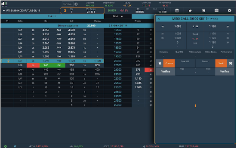Viewport: 237px width, 149px height.
Task: Click put price 575 in the 21000 row
Action: pos(138,70)
